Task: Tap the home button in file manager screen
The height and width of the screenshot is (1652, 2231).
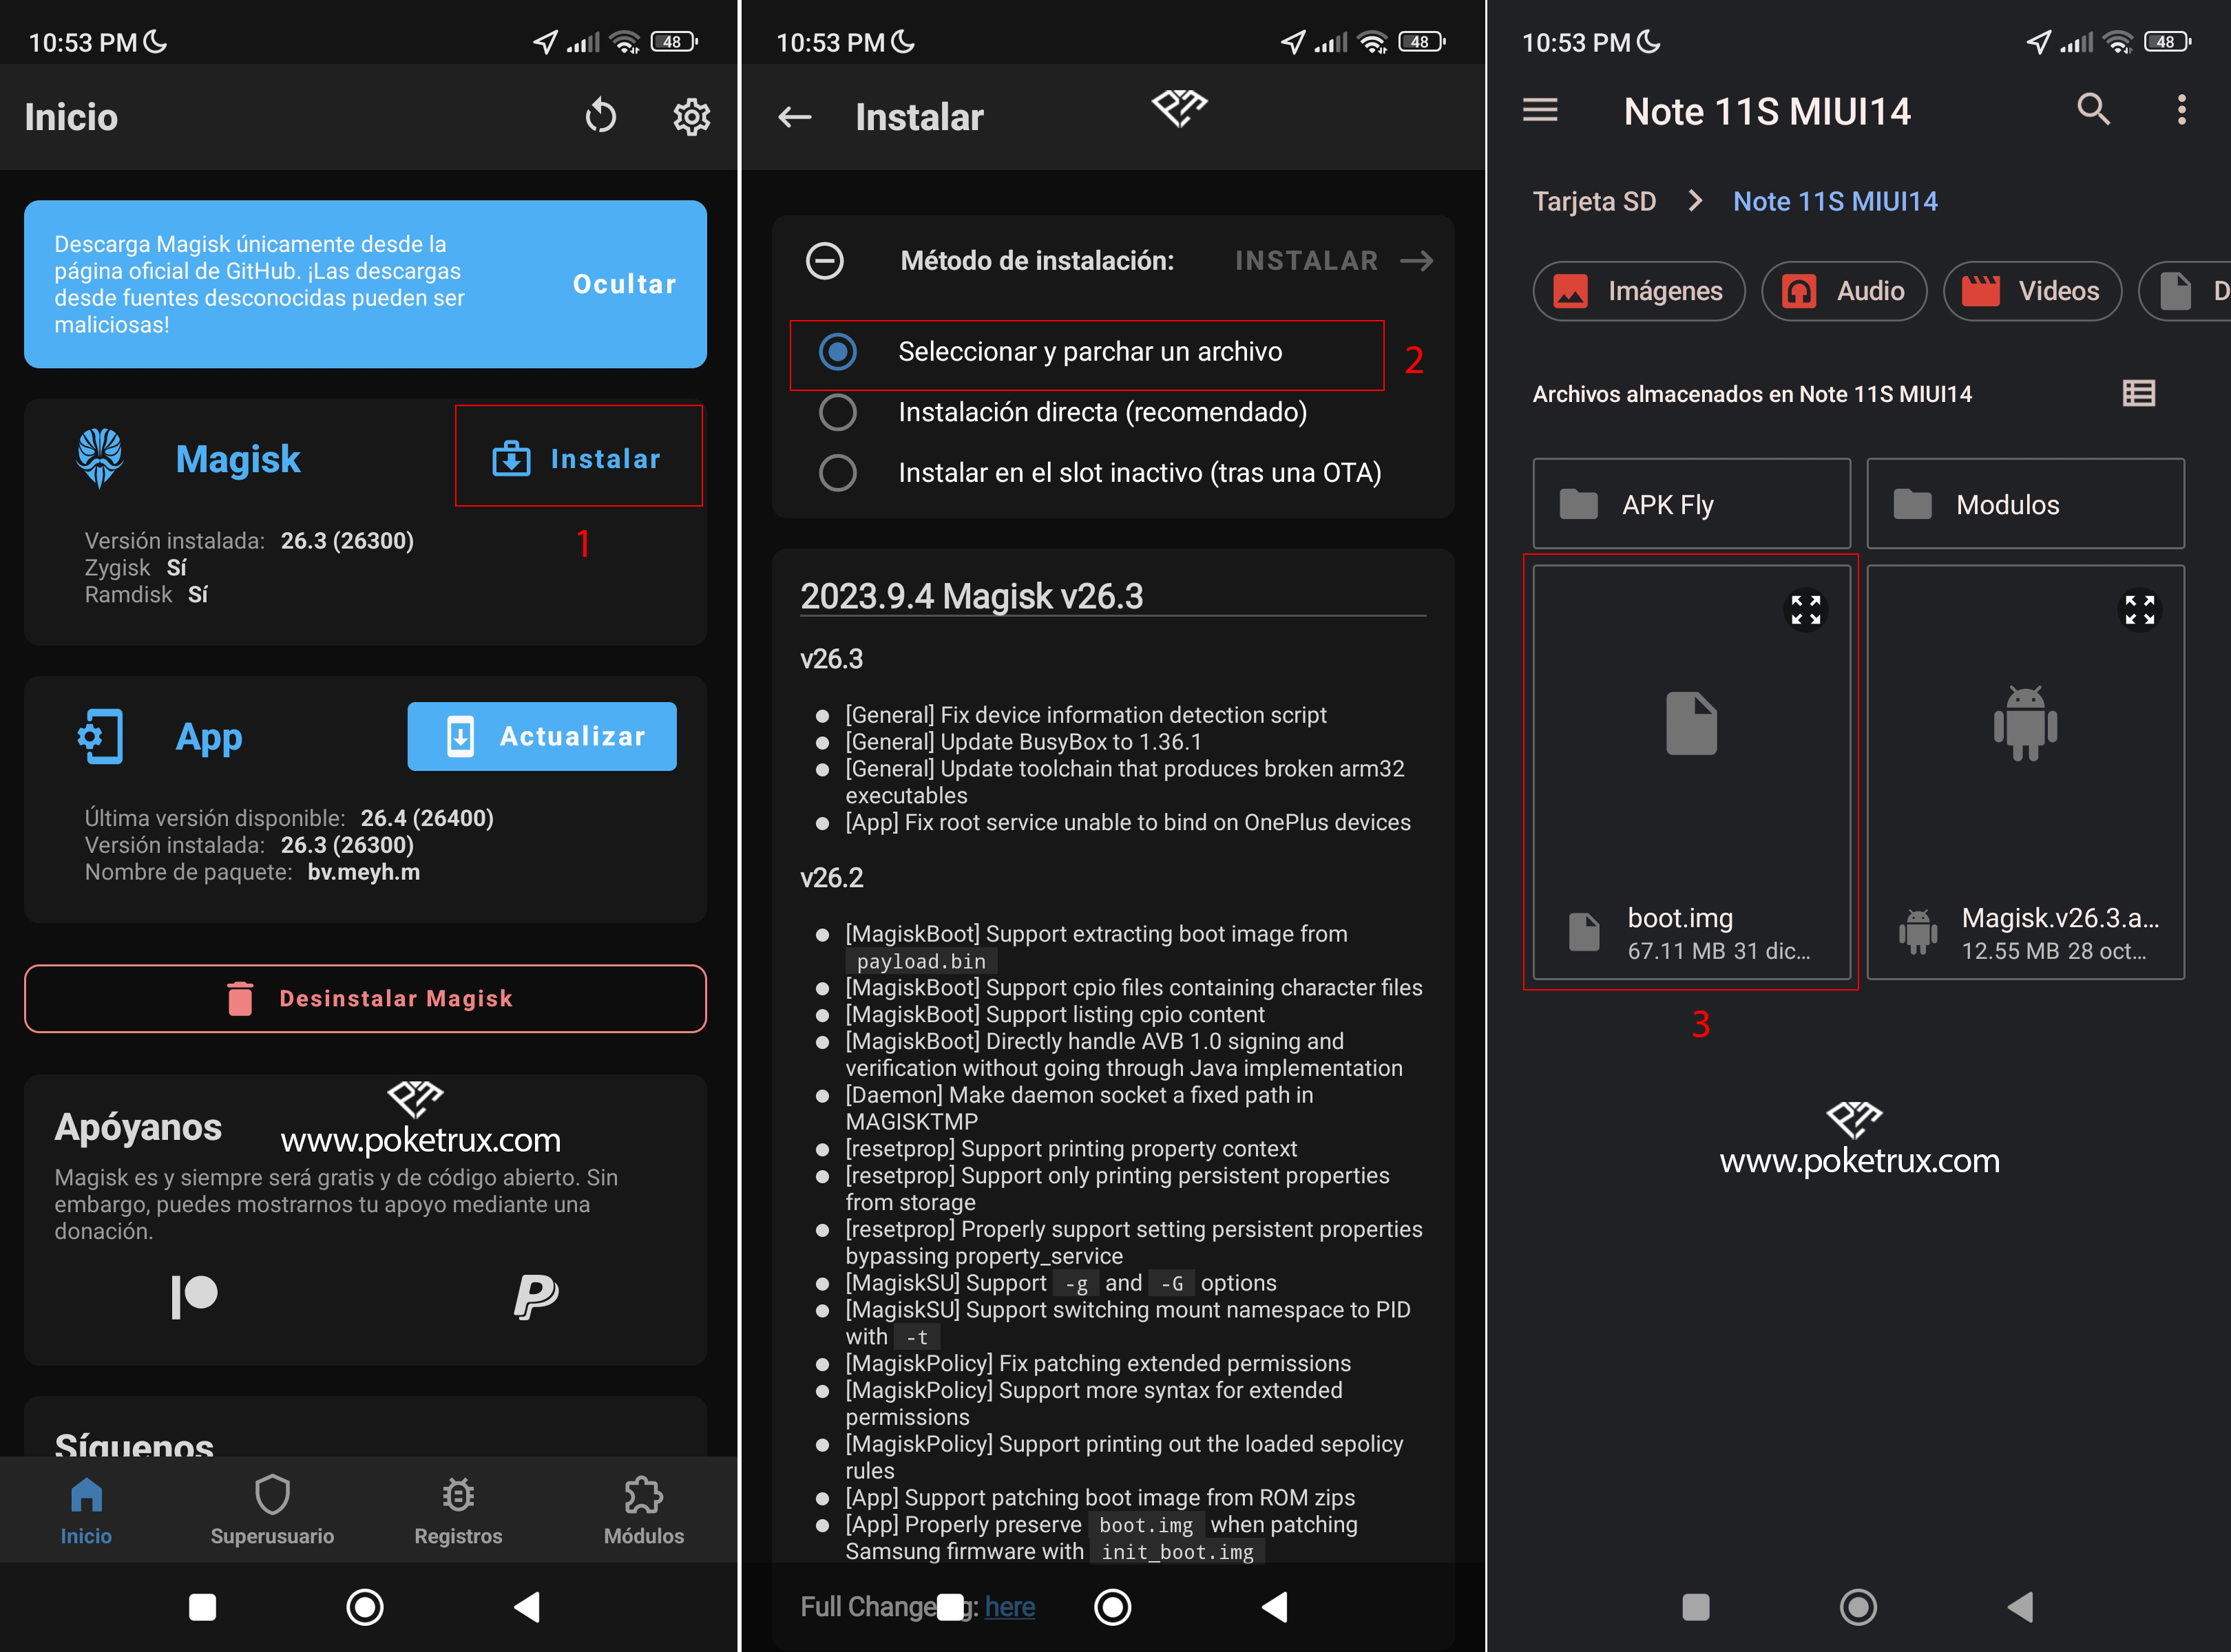Action: click(1858, 1607)
